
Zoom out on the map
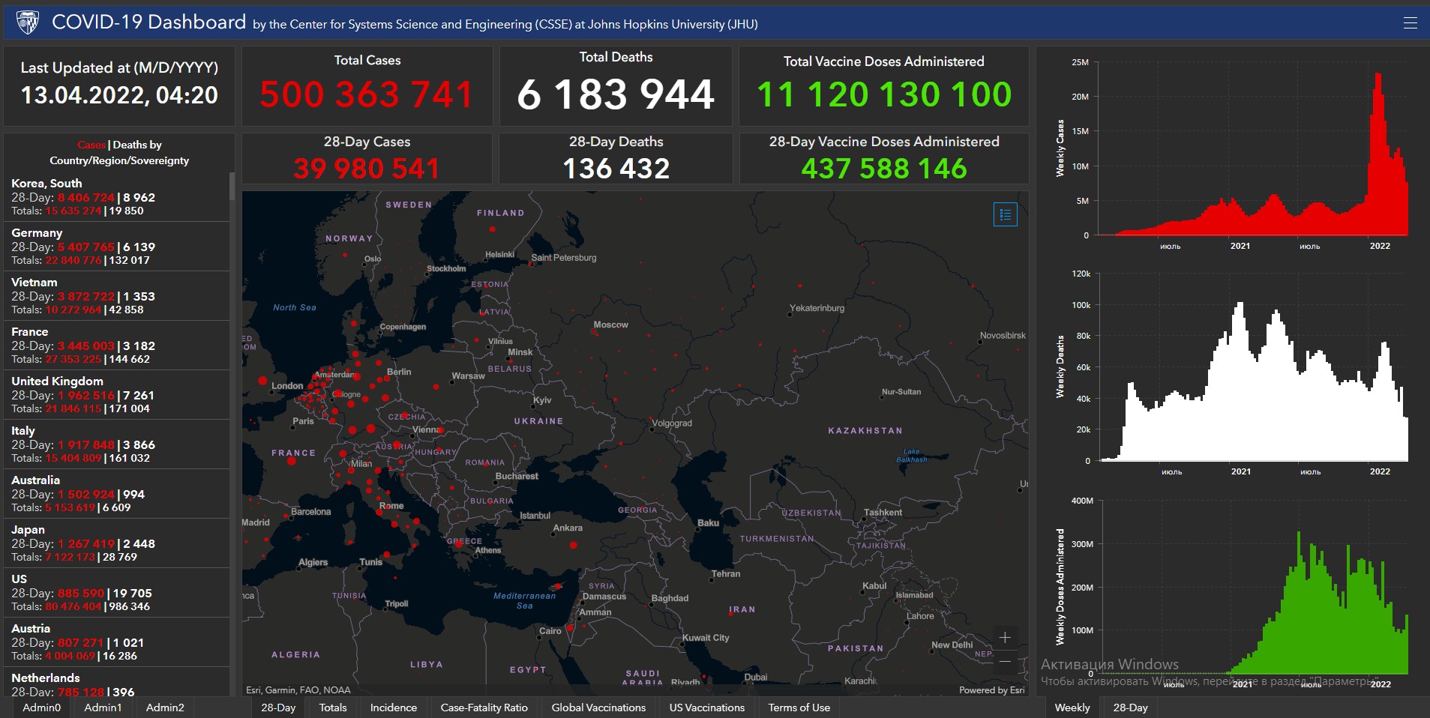coord(1005,661)
